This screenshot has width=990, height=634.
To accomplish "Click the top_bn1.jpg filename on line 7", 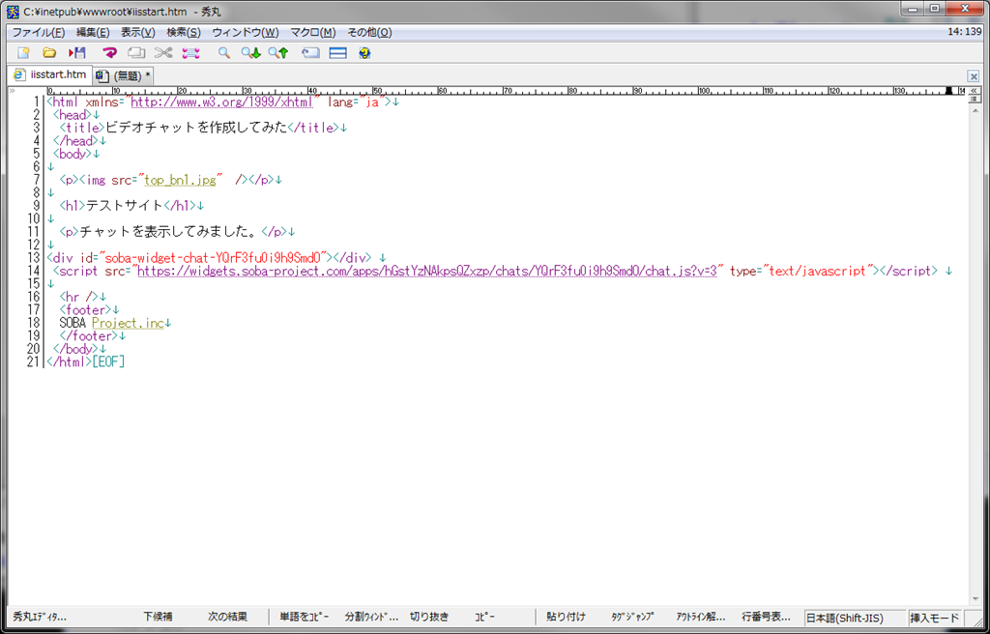I will pyautogui.click(x=180, y=180).
